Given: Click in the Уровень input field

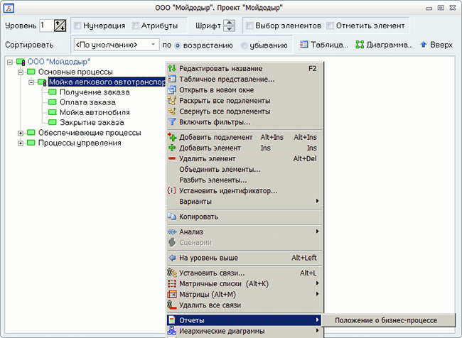Looking at the screenshot, I should [x=46, y=26].
